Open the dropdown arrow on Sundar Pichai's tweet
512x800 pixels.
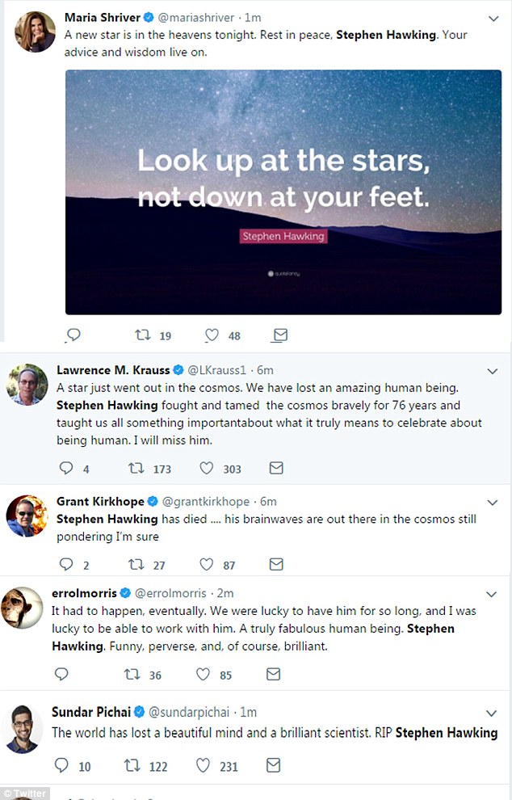click(x=493, y=713)
